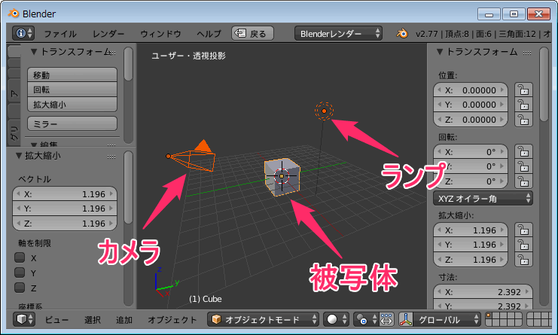Lock the 回転 X value
Image resolution: width=558 pixels, height=335 pixels.
coord(523,152)
